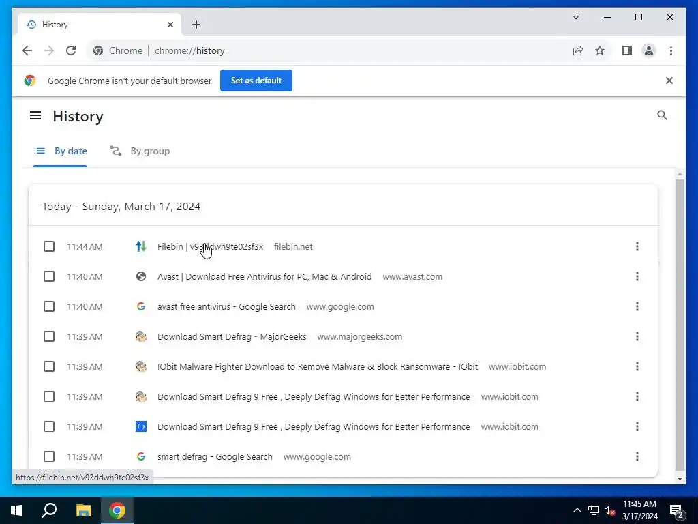Open Windows Start menu
The height and width of the screenshot is (524, 698).
pos(16,510)
